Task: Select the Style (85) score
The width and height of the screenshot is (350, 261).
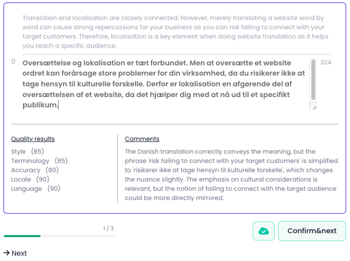Action: pyautogui.click(x=27, y=152)
